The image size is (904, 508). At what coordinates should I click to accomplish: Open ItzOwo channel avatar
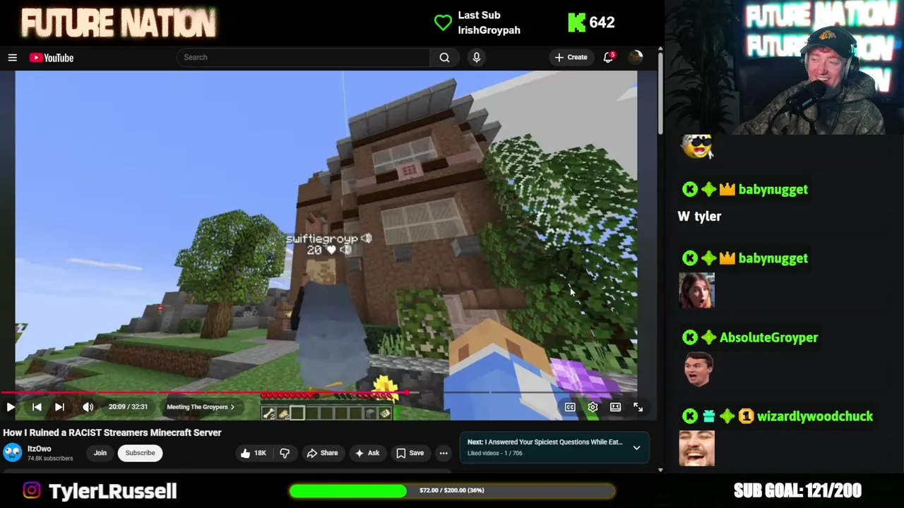tap(12, 452)
